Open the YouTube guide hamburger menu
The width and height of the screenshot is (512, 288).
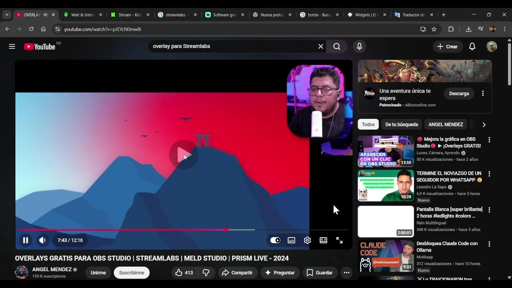pos(12,46)
